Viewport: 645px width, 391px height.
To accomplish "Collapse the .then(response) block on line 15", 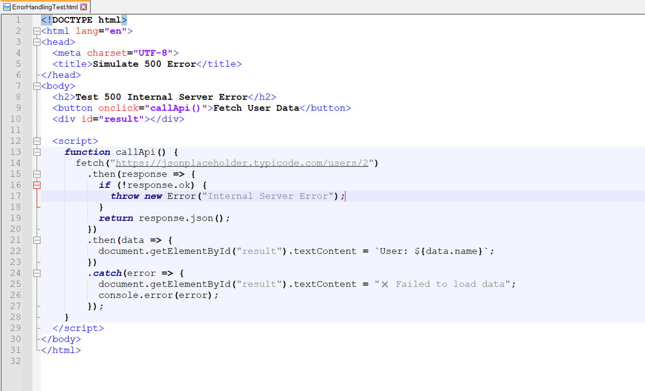I will (x=37, y=174).
